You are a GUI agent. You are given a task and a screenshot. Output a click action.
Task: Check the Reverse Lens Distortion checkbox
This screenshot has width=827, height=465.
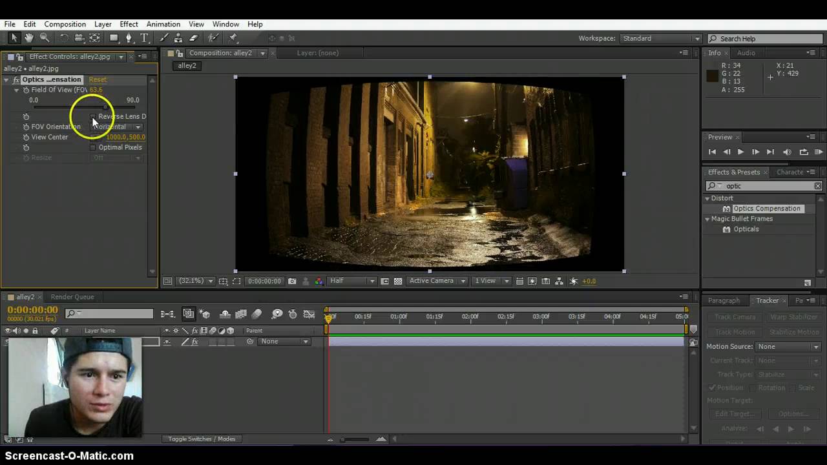[92, 116]
